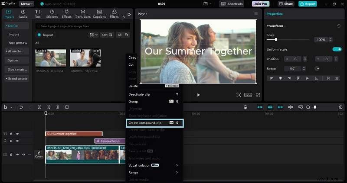347x183 pixels.
Task: Choose Delete in the context menu
Action: (154, 86)
